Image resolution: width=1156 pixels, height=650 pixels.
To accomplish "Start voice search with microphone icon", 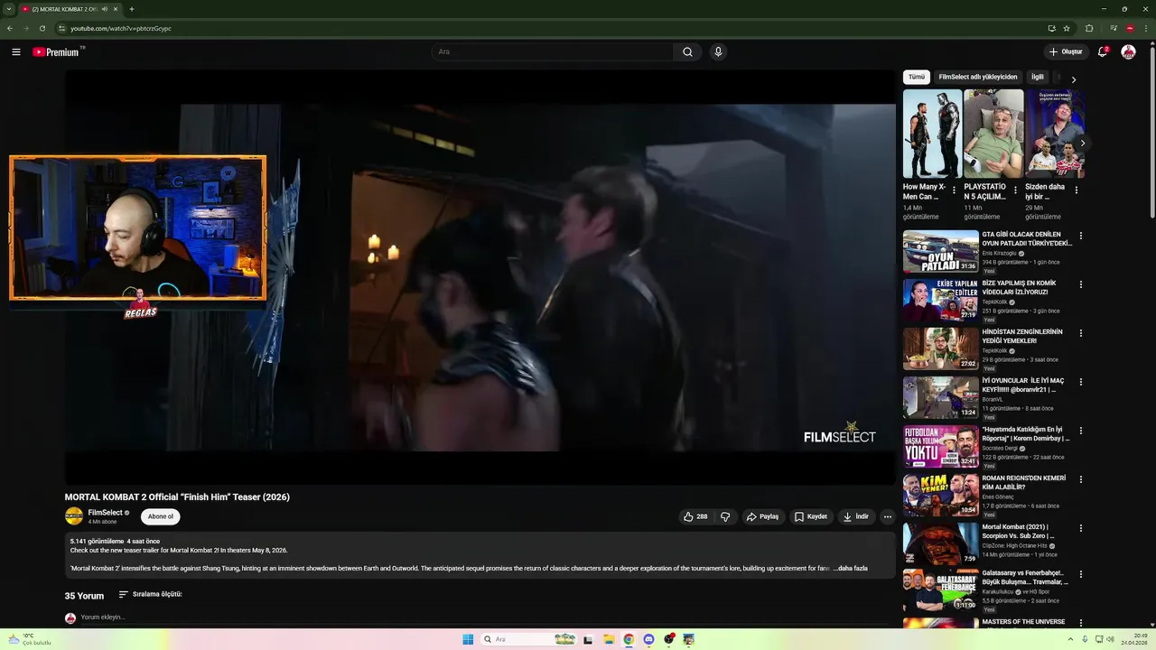I will (x=718, y=52).
